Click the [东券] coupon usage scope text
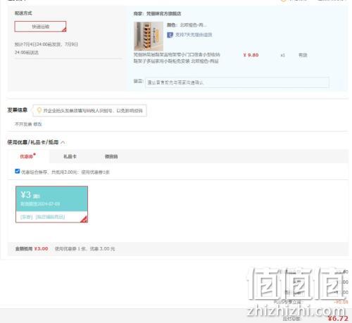 coord(27,217)
